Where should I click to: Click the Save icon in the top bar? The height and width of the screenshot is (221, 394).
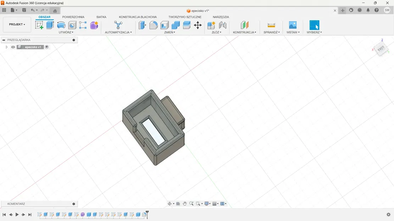[x=24, y=10]
